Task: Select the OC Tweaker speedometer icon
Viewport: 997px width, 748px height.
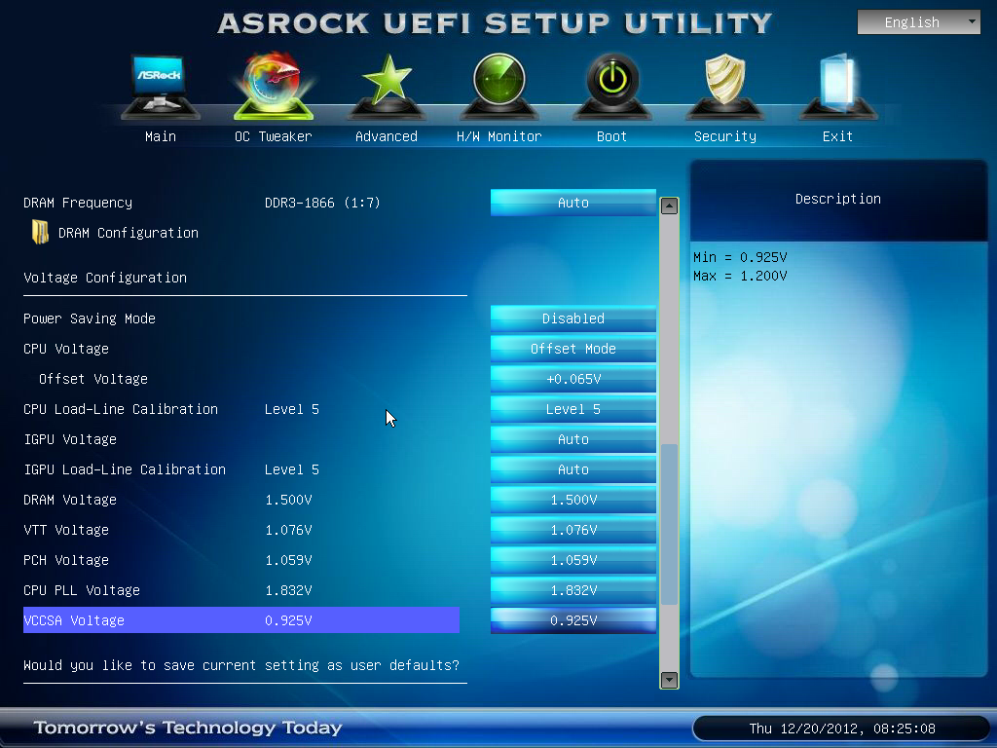Action: 274,86
